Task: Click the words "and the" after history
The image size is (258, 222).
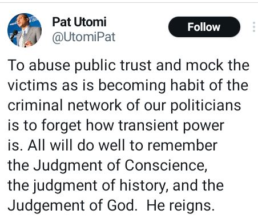Action: [x=198, y=185]
